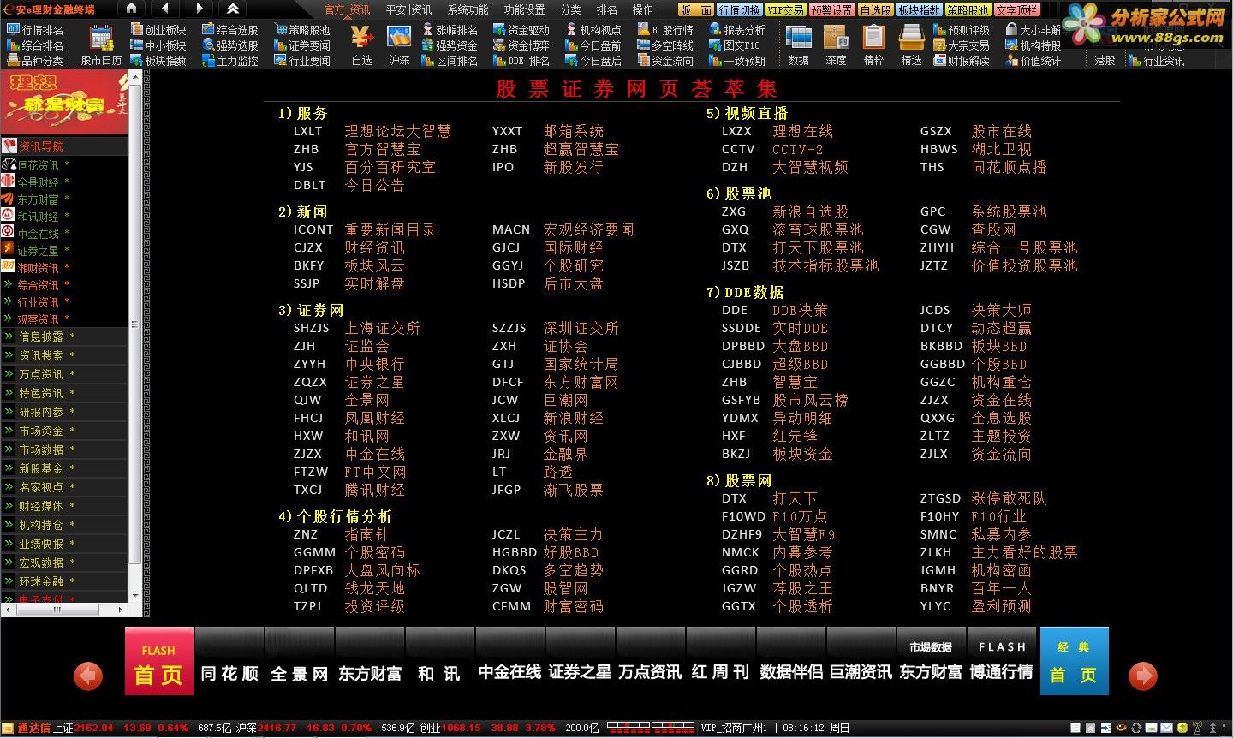Click the right red arrow in the tab strip
The image size is (1233, 738).
coord(1142,676)
